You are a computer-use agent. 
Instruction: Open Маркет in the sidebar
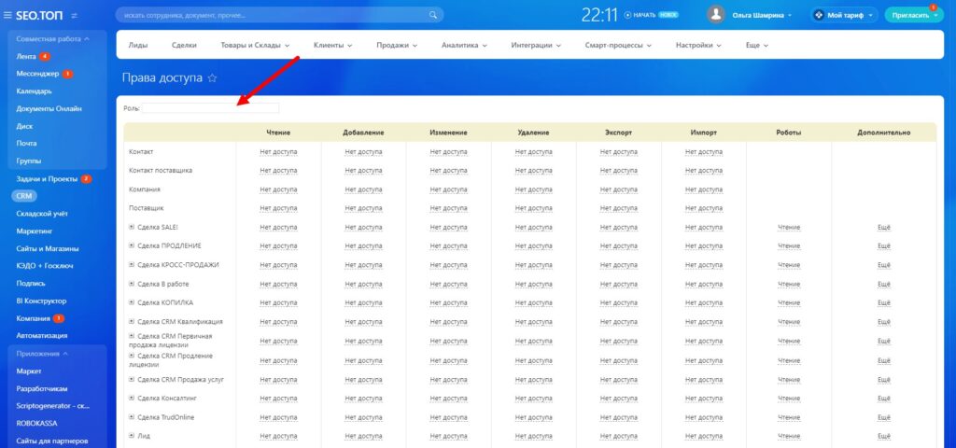29,371
